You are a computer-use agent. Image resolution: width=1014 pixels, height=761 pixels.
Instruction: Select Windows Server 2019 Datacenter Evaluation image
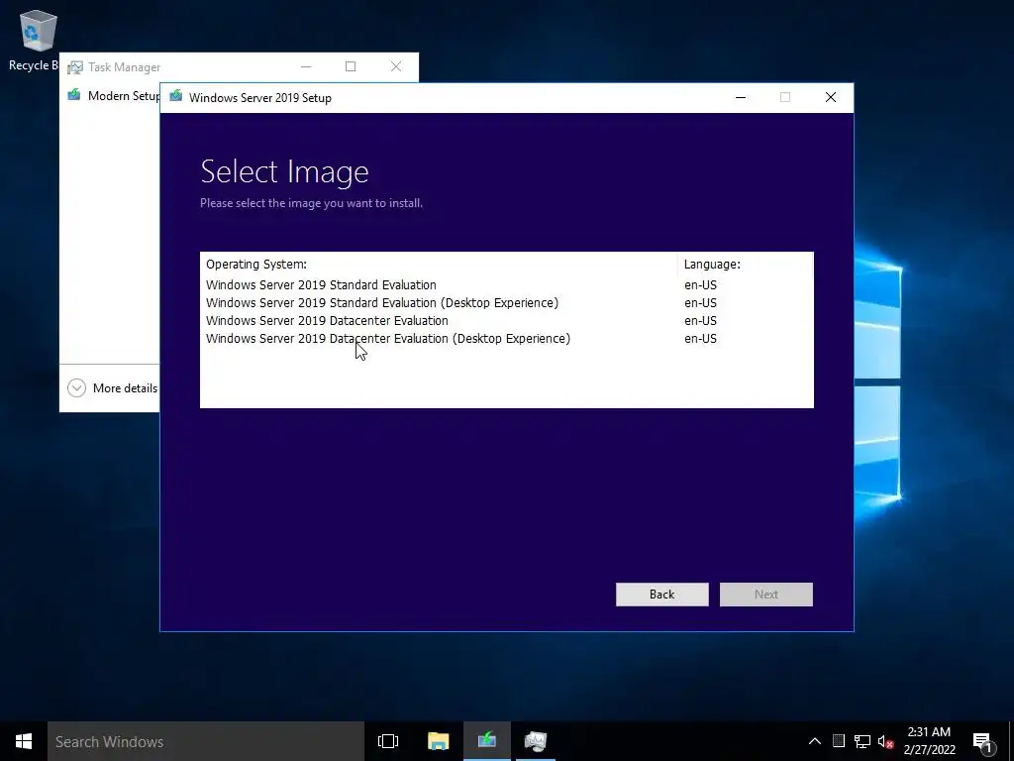(506, 321)
